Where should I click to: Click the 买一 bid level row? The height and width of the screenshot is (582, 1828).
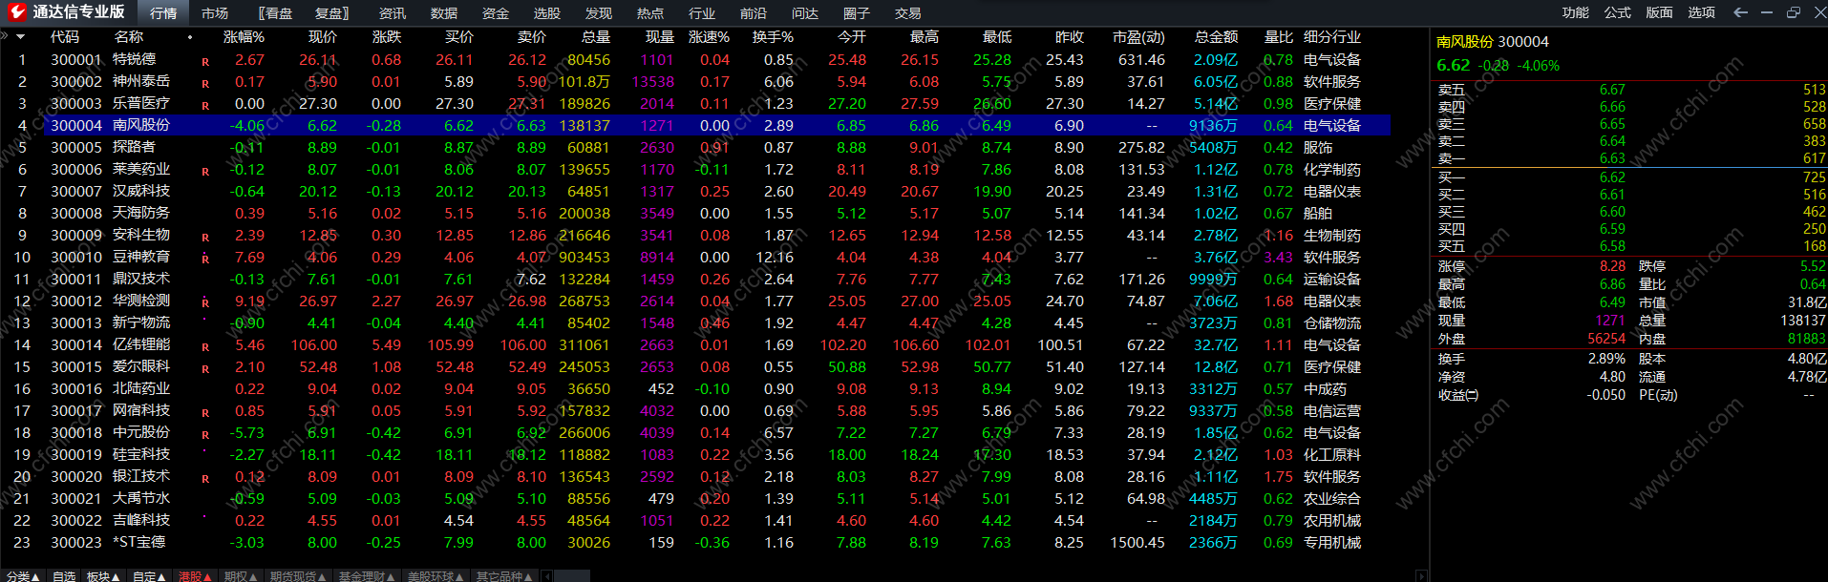1631,177
